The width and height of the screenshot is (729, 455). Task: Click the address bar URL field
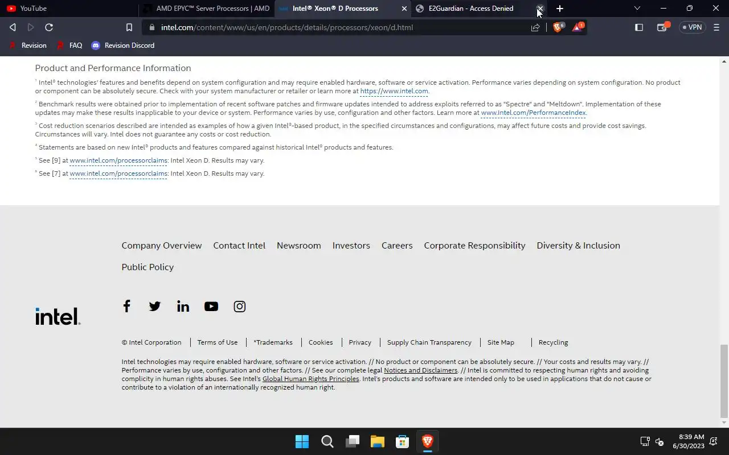pos(336,27)
